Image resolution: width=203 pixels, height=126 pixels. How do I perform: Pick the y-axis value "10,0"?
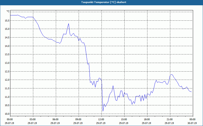[8, 114]
